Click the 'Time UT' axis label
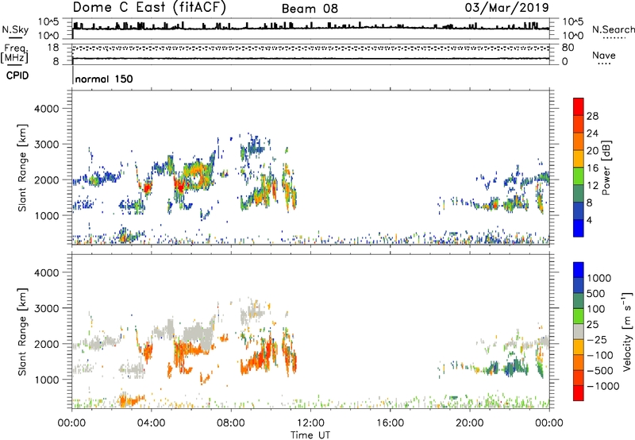Image resolution: width=635 pixels, height=440 pixels. [x=310, y=435]
